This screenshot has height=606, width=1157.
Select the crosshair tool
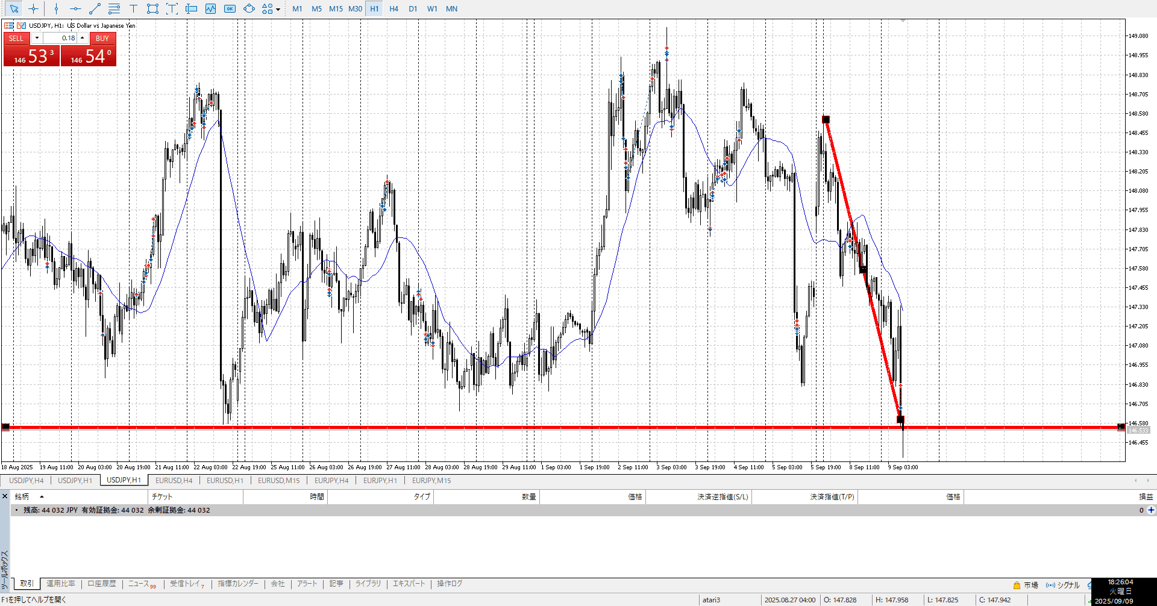(33, 8)
